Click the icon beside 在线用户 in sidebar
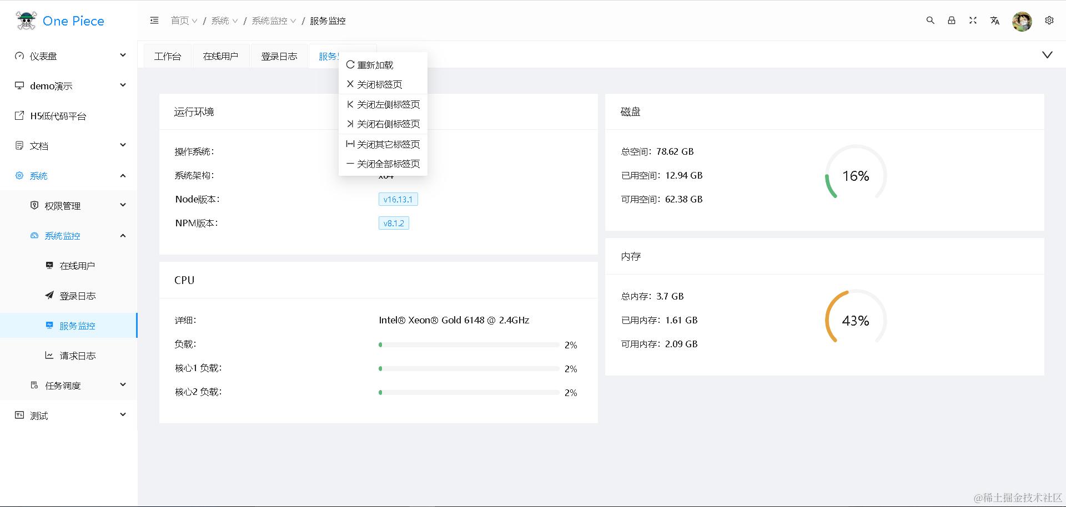 click(x=49, y=265)
